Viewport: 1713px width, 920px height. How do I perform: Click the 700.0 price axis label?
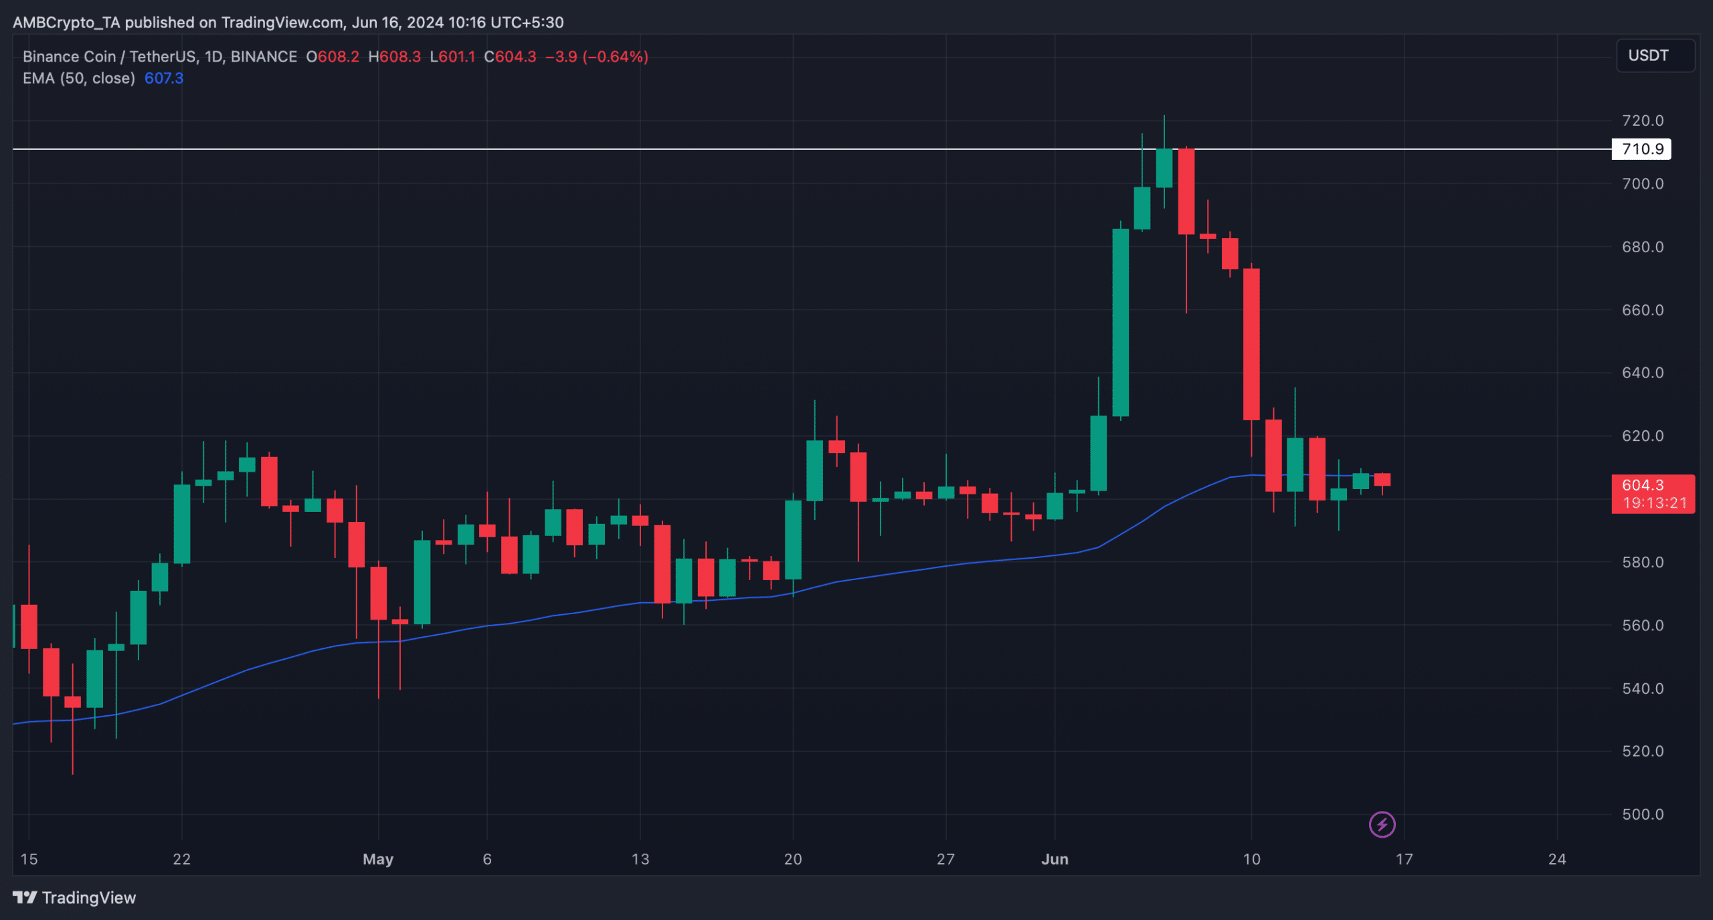[x=1643, y=183]
